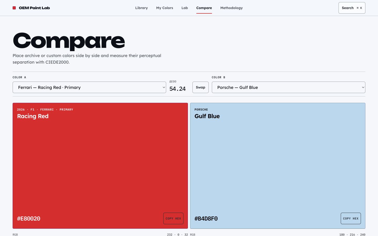Click the RGB value 180 · 216 · 240

click(x=352, y=234)
